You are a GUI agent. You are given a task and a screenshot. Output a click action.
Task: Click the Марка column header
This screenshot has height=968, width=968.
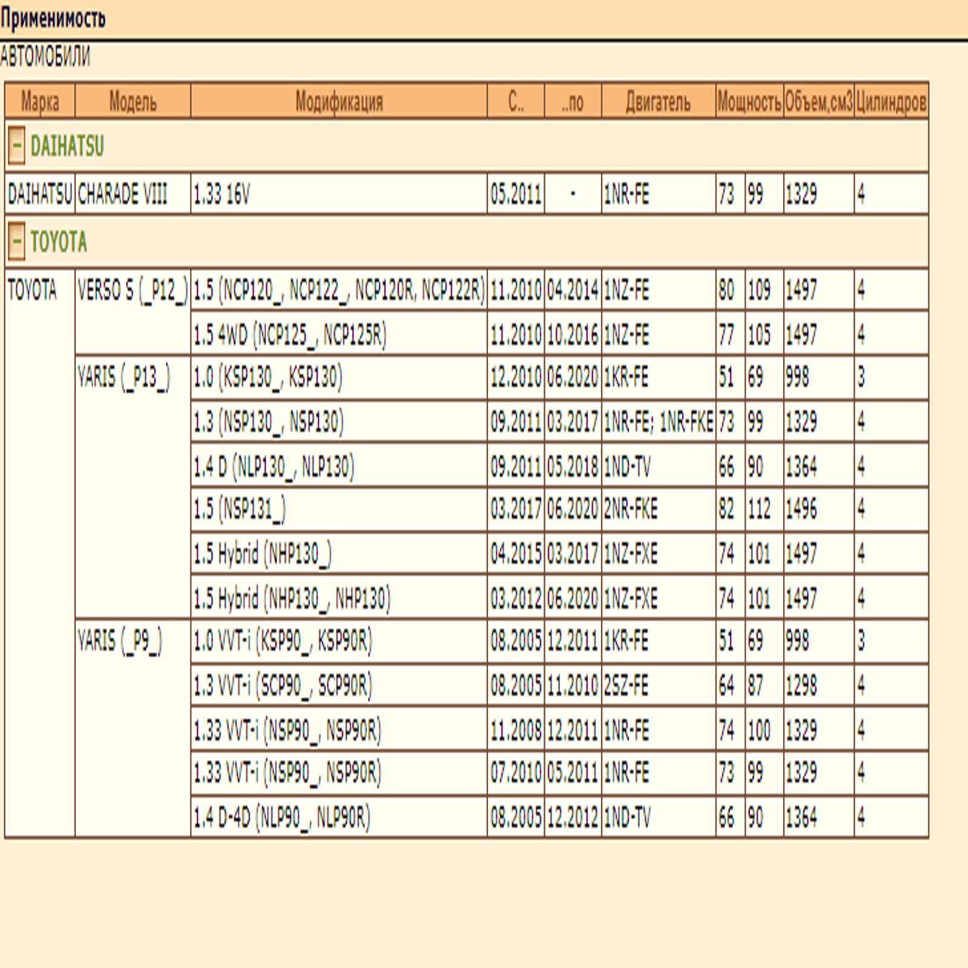tap(40, 102)
